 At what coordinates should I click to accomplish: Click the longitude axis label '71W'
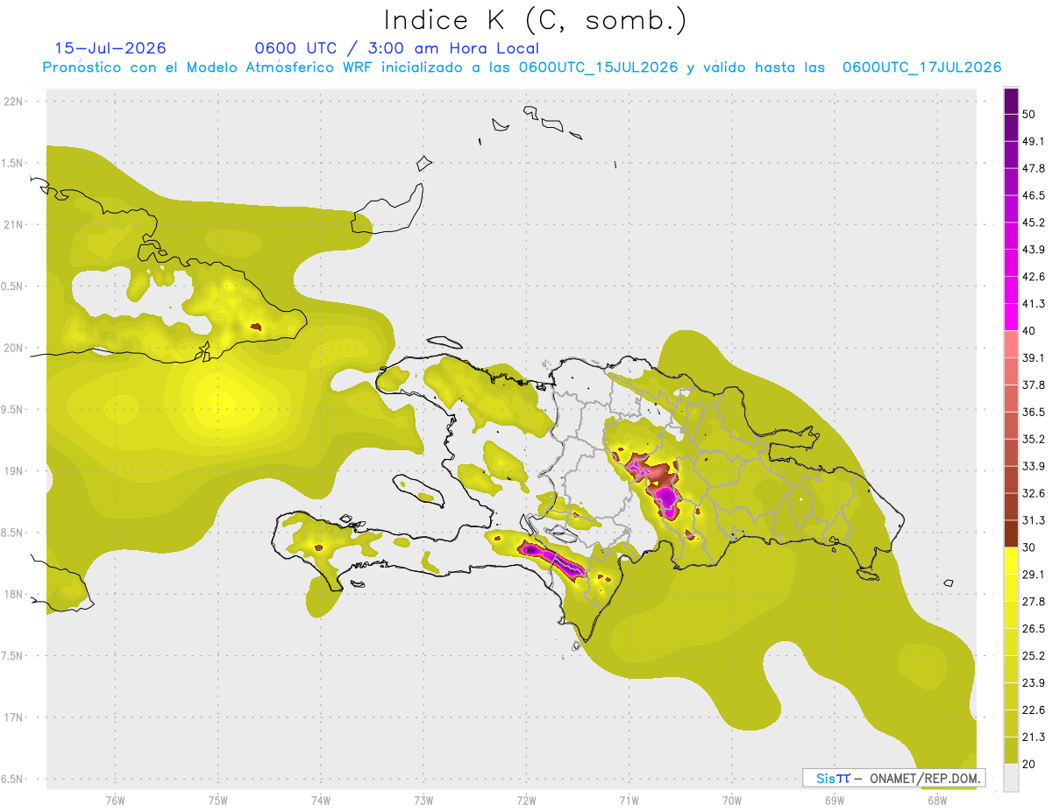(x=629, y=801)
